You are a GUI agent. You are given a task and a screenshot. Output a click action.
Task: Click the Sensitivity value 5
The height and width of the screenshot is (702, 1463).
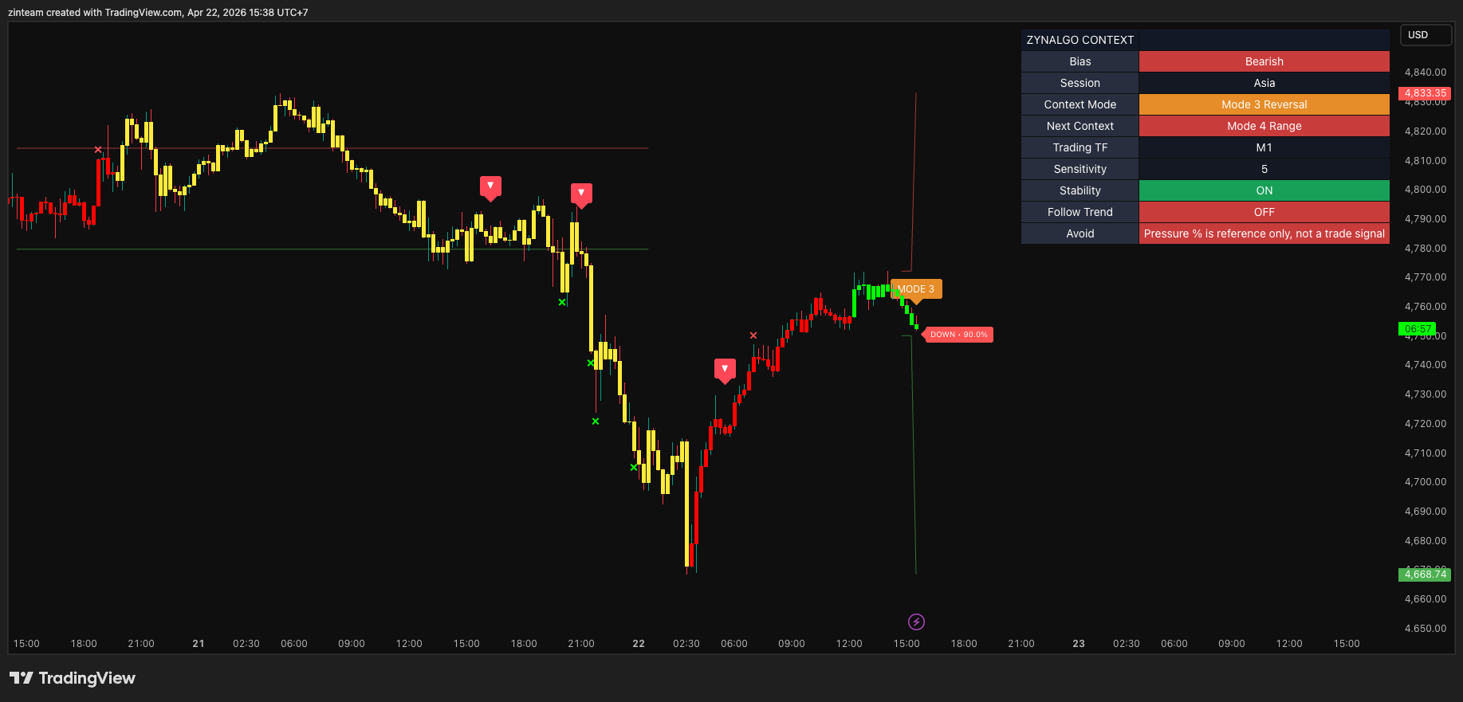click(x=1264, y=169)
